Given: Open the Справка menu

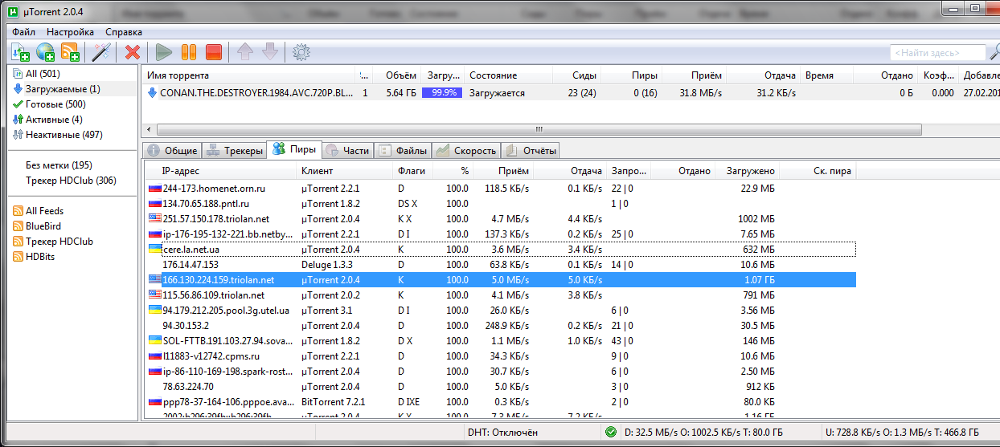Looking at the screenshot, I should click(x=124, y=32).
